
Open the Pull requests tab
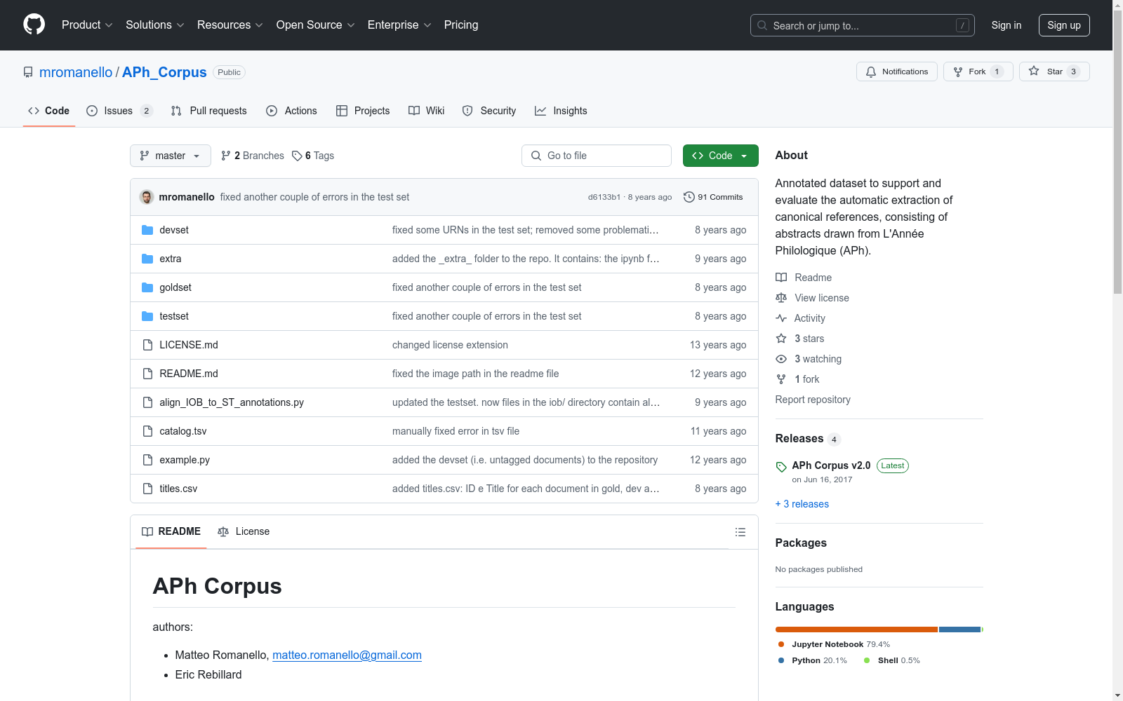(209, 111)
